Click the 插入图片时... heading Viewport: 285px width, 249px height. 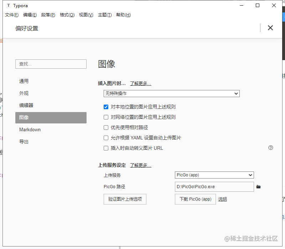[112, 84]
